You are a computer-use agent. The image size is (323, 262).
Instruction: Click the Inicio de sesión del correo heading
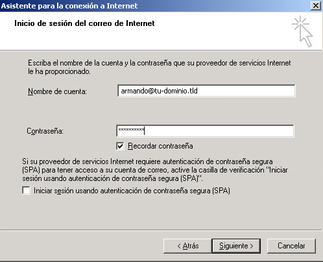click(84, 23)
